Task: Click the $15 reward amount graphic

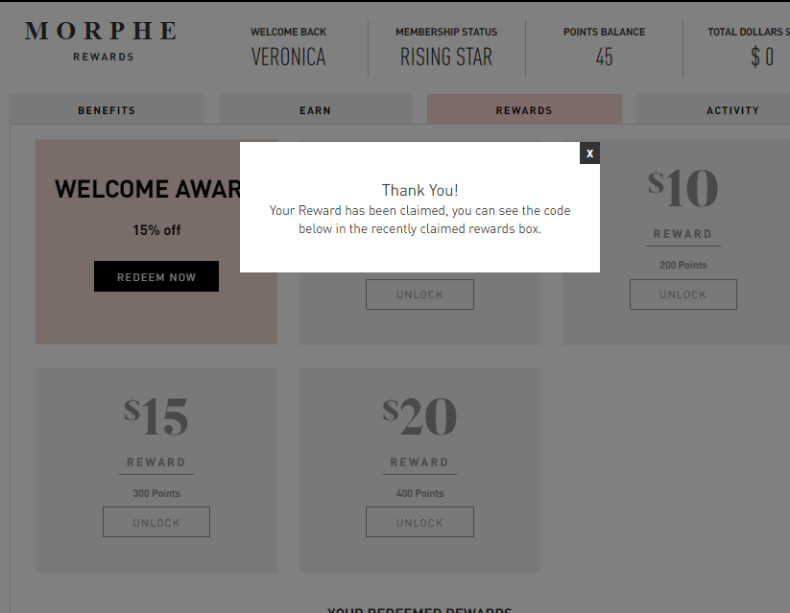Action: (x=156, y=416)
